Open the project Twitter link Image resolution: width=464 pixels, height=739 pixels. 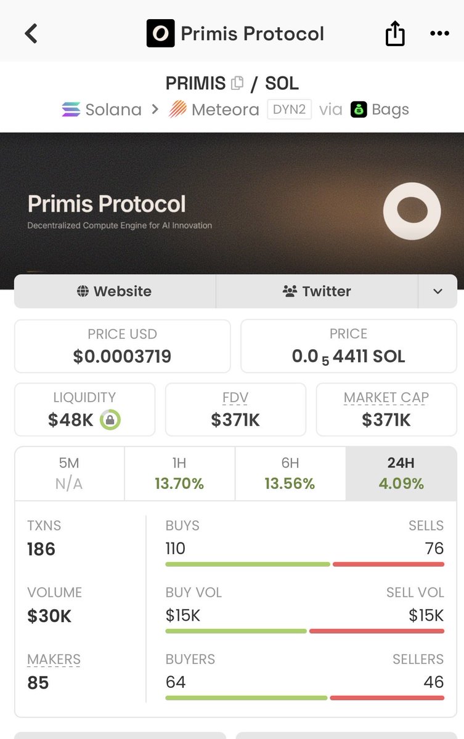pos(317,291)
